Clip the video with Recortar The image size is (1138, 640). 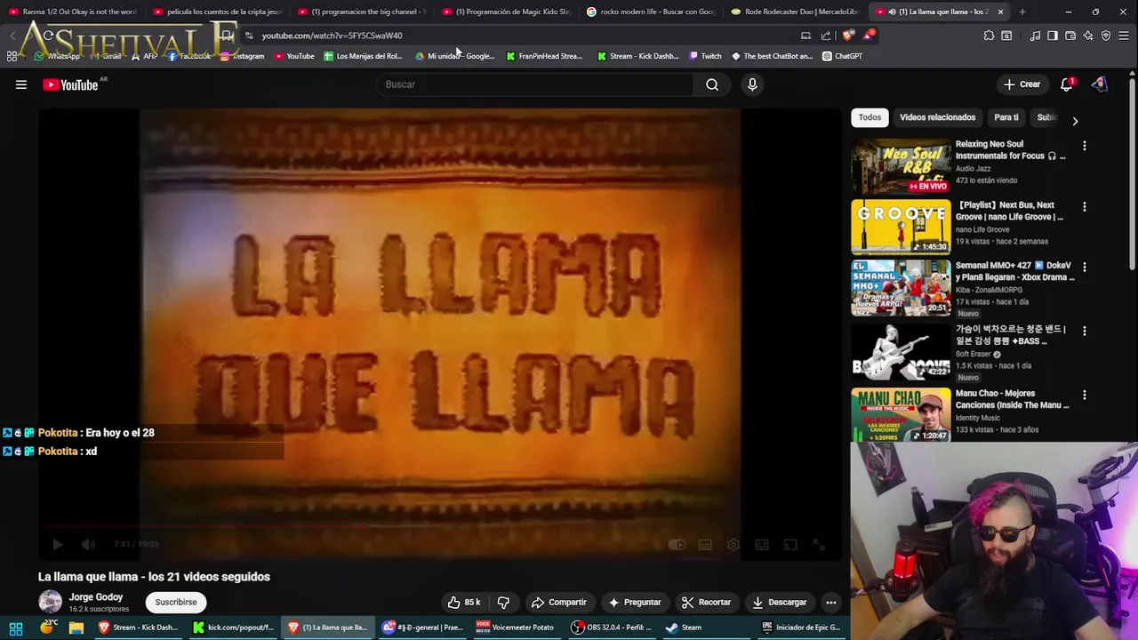pyautogui.click(x=706, y=602)
